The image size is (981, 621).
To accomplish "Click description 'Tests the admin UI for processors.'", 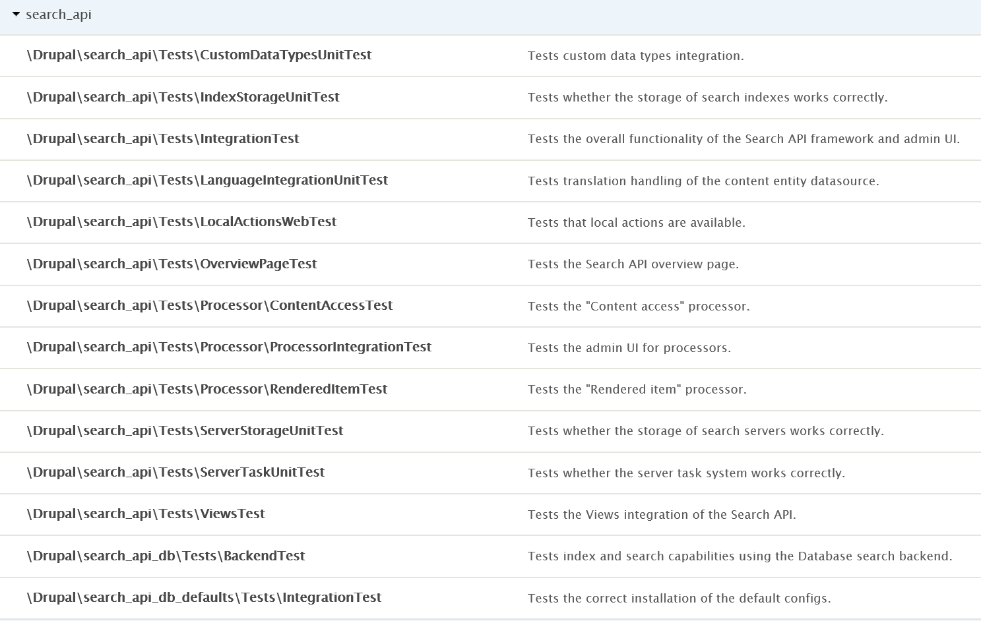I will 629,348.
